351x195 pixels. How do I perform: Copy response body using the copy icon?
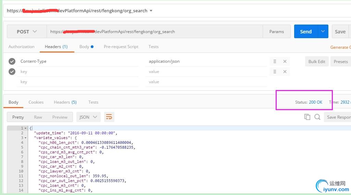coord(307,117)
